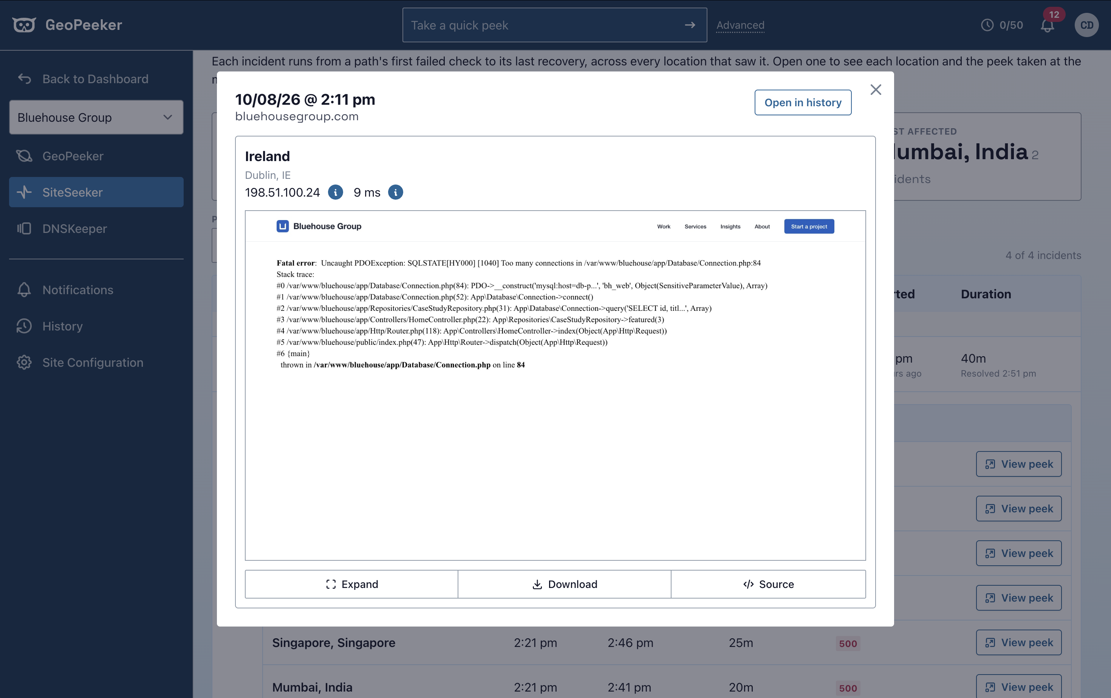1111x698 pixels.
Task: Click the bluehousegroup.com domain text
Action: (x=297, y=116)
